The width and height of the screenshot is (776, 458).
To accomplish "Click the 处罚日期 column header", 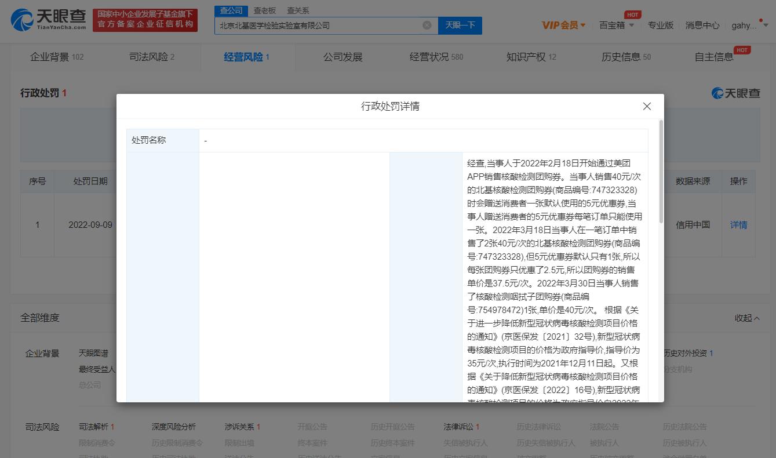I will pyautogui.click(x=90, y=181).
